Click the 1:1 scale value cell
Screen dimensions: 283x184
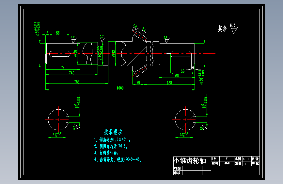246,159
